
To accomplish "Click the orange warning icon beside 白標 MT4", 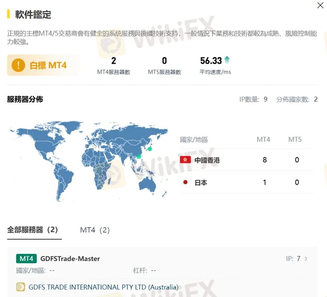I will point(18,64).
